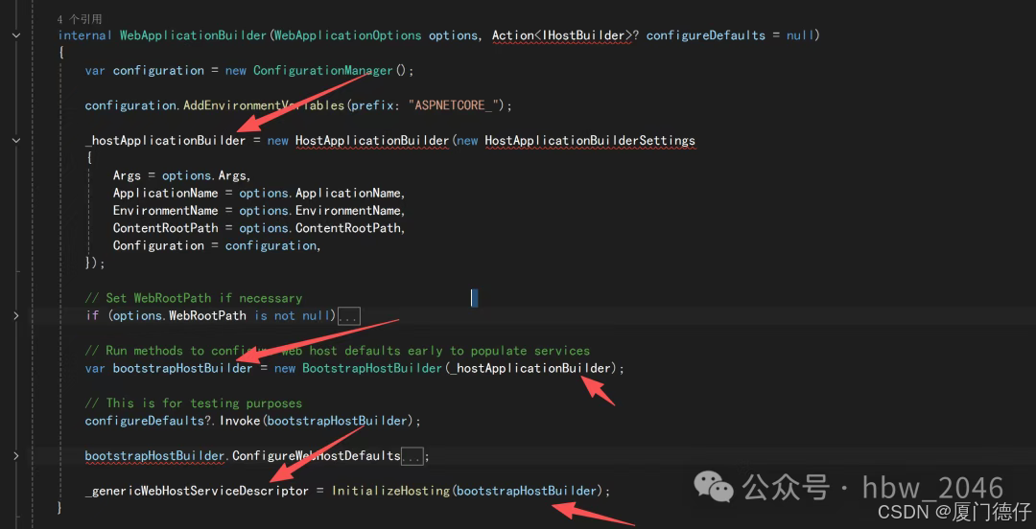Click '_genericWebHostServiceDescriptor' field name
Viewport: 1036px width, 529px height.
[197, 492]
